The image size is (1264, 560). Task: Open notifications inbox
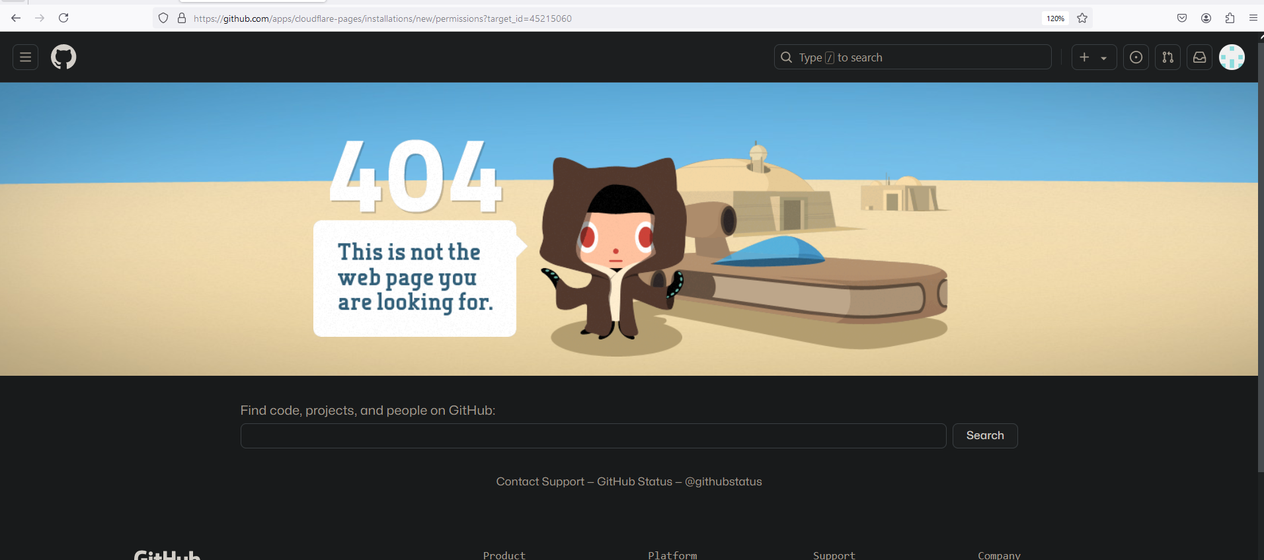pos(1199,57)
